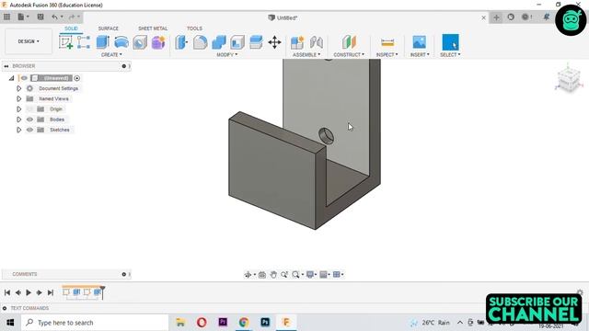Switch to the TOOLS tab
Screen dimensions: 589x331
pos(194,29)
